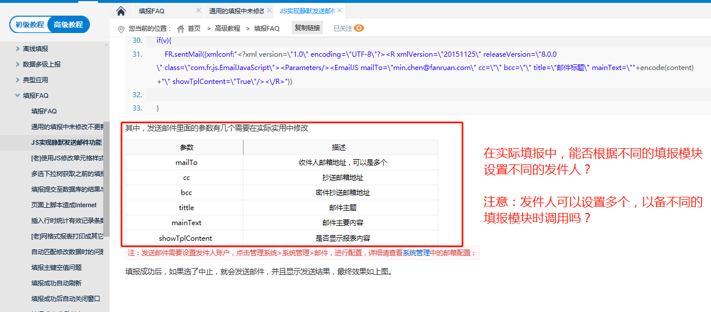Select the JS实现静默发送邮件 tab
Viewport: 711px width, 312px height.
click(x=307, y=11)
